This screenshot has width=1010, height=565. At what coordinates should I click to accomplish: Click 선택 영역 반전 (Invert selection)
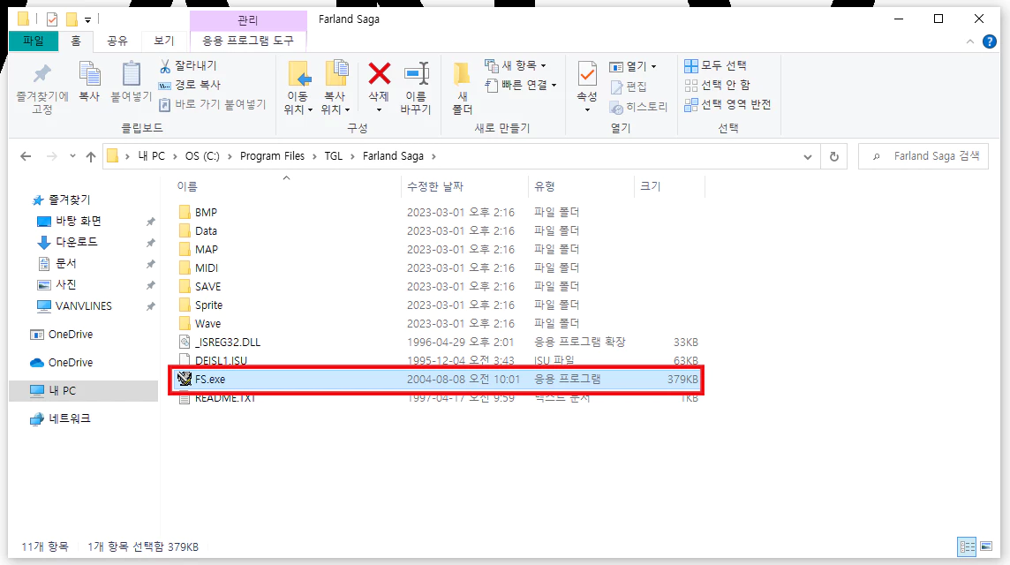tap(727, 104)
